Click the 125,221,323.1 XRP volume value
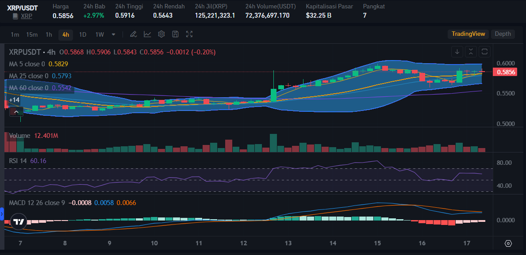This screenshot has width=526, height=255. 215,15
